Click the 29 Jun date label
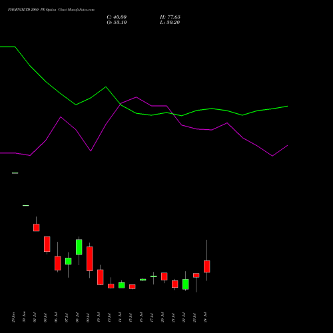333x333 pixels. [x=13, y=317]
